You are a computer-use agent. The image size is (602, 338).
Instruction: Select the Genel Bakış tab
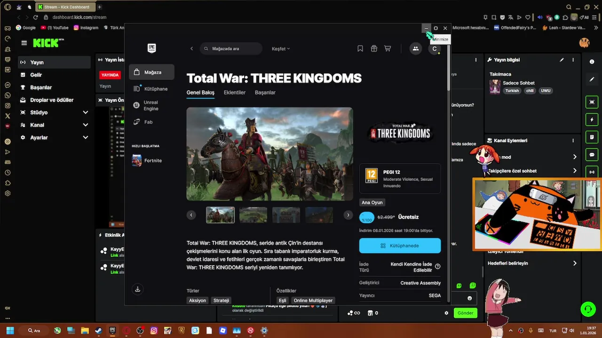click(x=200, y=92)
